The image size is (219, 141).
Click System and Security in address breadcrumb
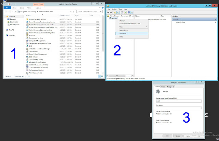tap(29, 12)
